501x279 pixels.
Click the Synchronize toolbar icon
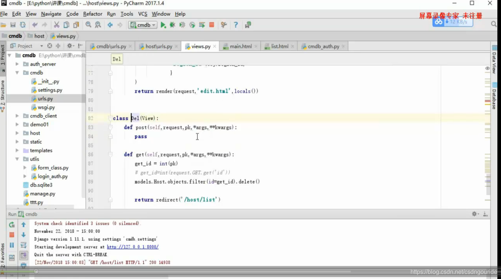pos(23,25)
